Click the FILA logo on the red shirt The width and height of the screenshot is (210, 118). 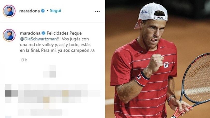166,65
